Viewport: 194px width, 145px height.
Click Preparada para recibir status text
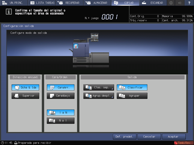pyautogui.click(x=35, y=143)
